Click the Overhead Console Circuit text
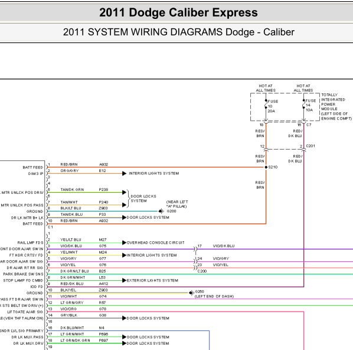353x350 pixels. coord(156,242)
